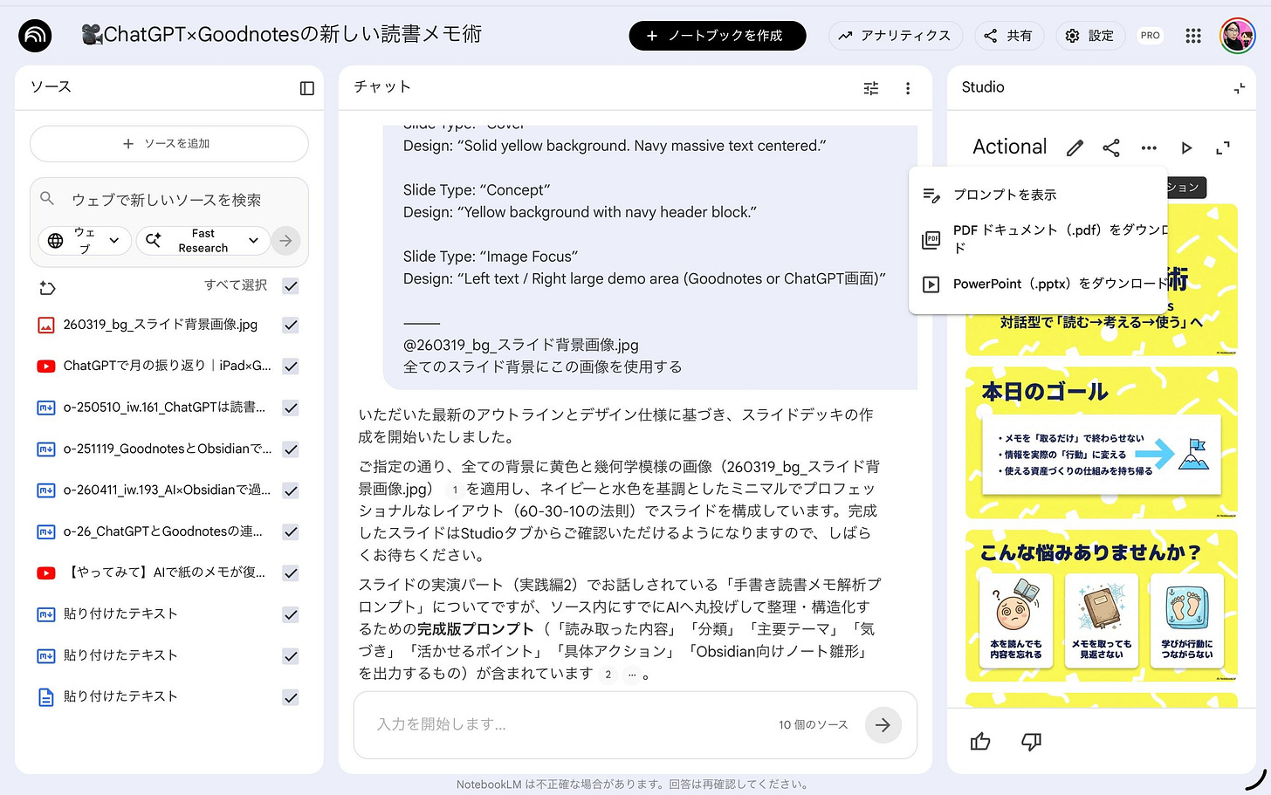Screen dimensions: 1271x795
Task: Open source o-251119_GoodnotesとObsidianで
Action: click(x=168, y=449)
